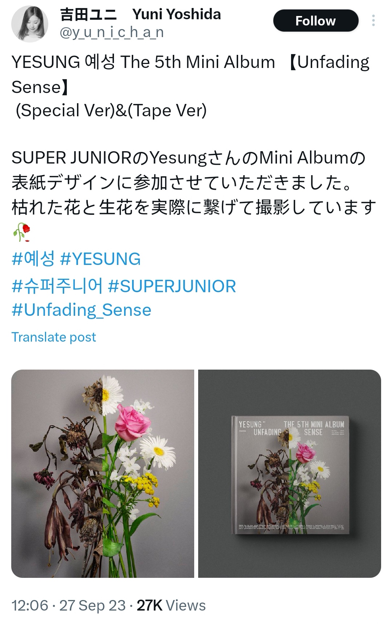The width and height of the screenshot is (392, 624).
Task: Click the Unfading Sense album title text
Action: pyautogui.click(x=190, y=75)
